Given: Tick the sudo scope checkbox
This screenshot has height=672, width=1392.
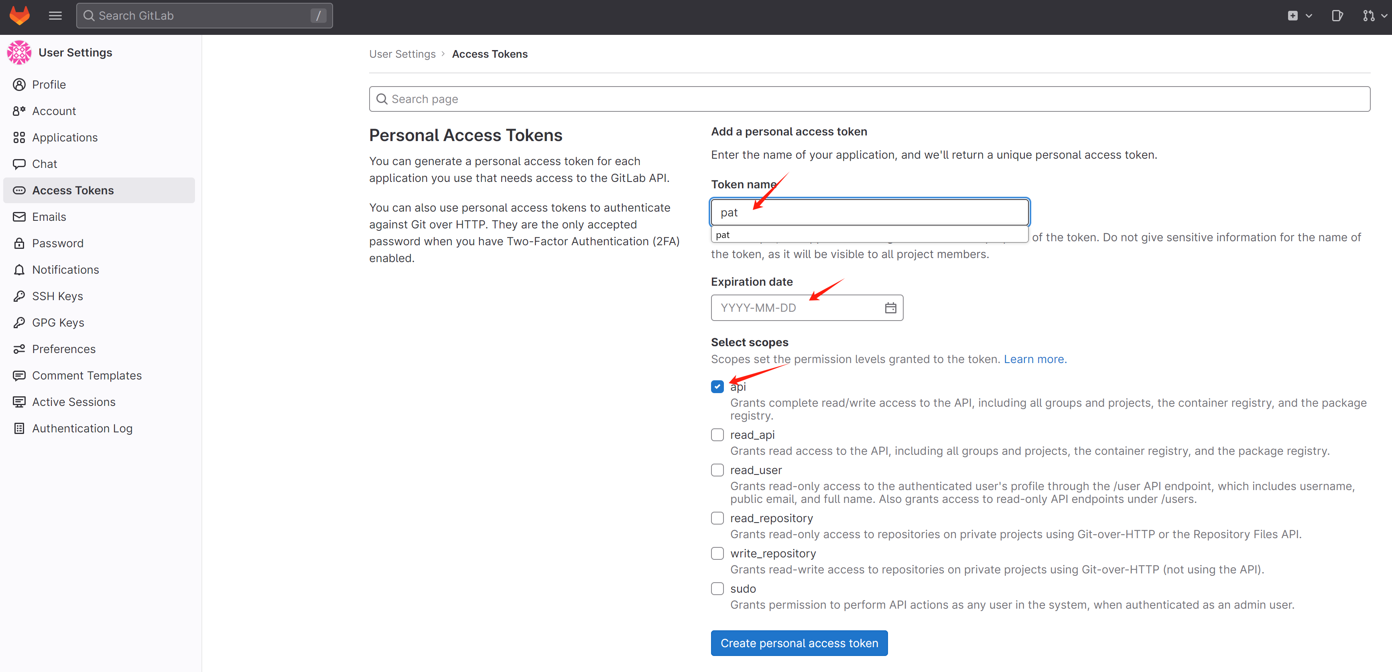Looking at the screenshot, I should click(x=717, y=588).
